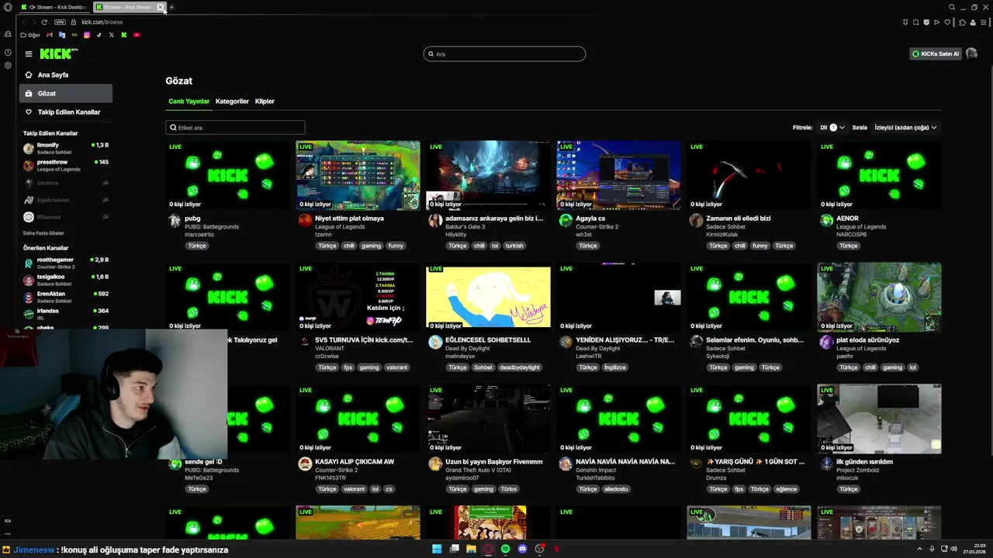Open the Kick bookmark in bookmarks bar
Image resolution: width=993 pixels, height=558 pixels.
coord(124,35)
